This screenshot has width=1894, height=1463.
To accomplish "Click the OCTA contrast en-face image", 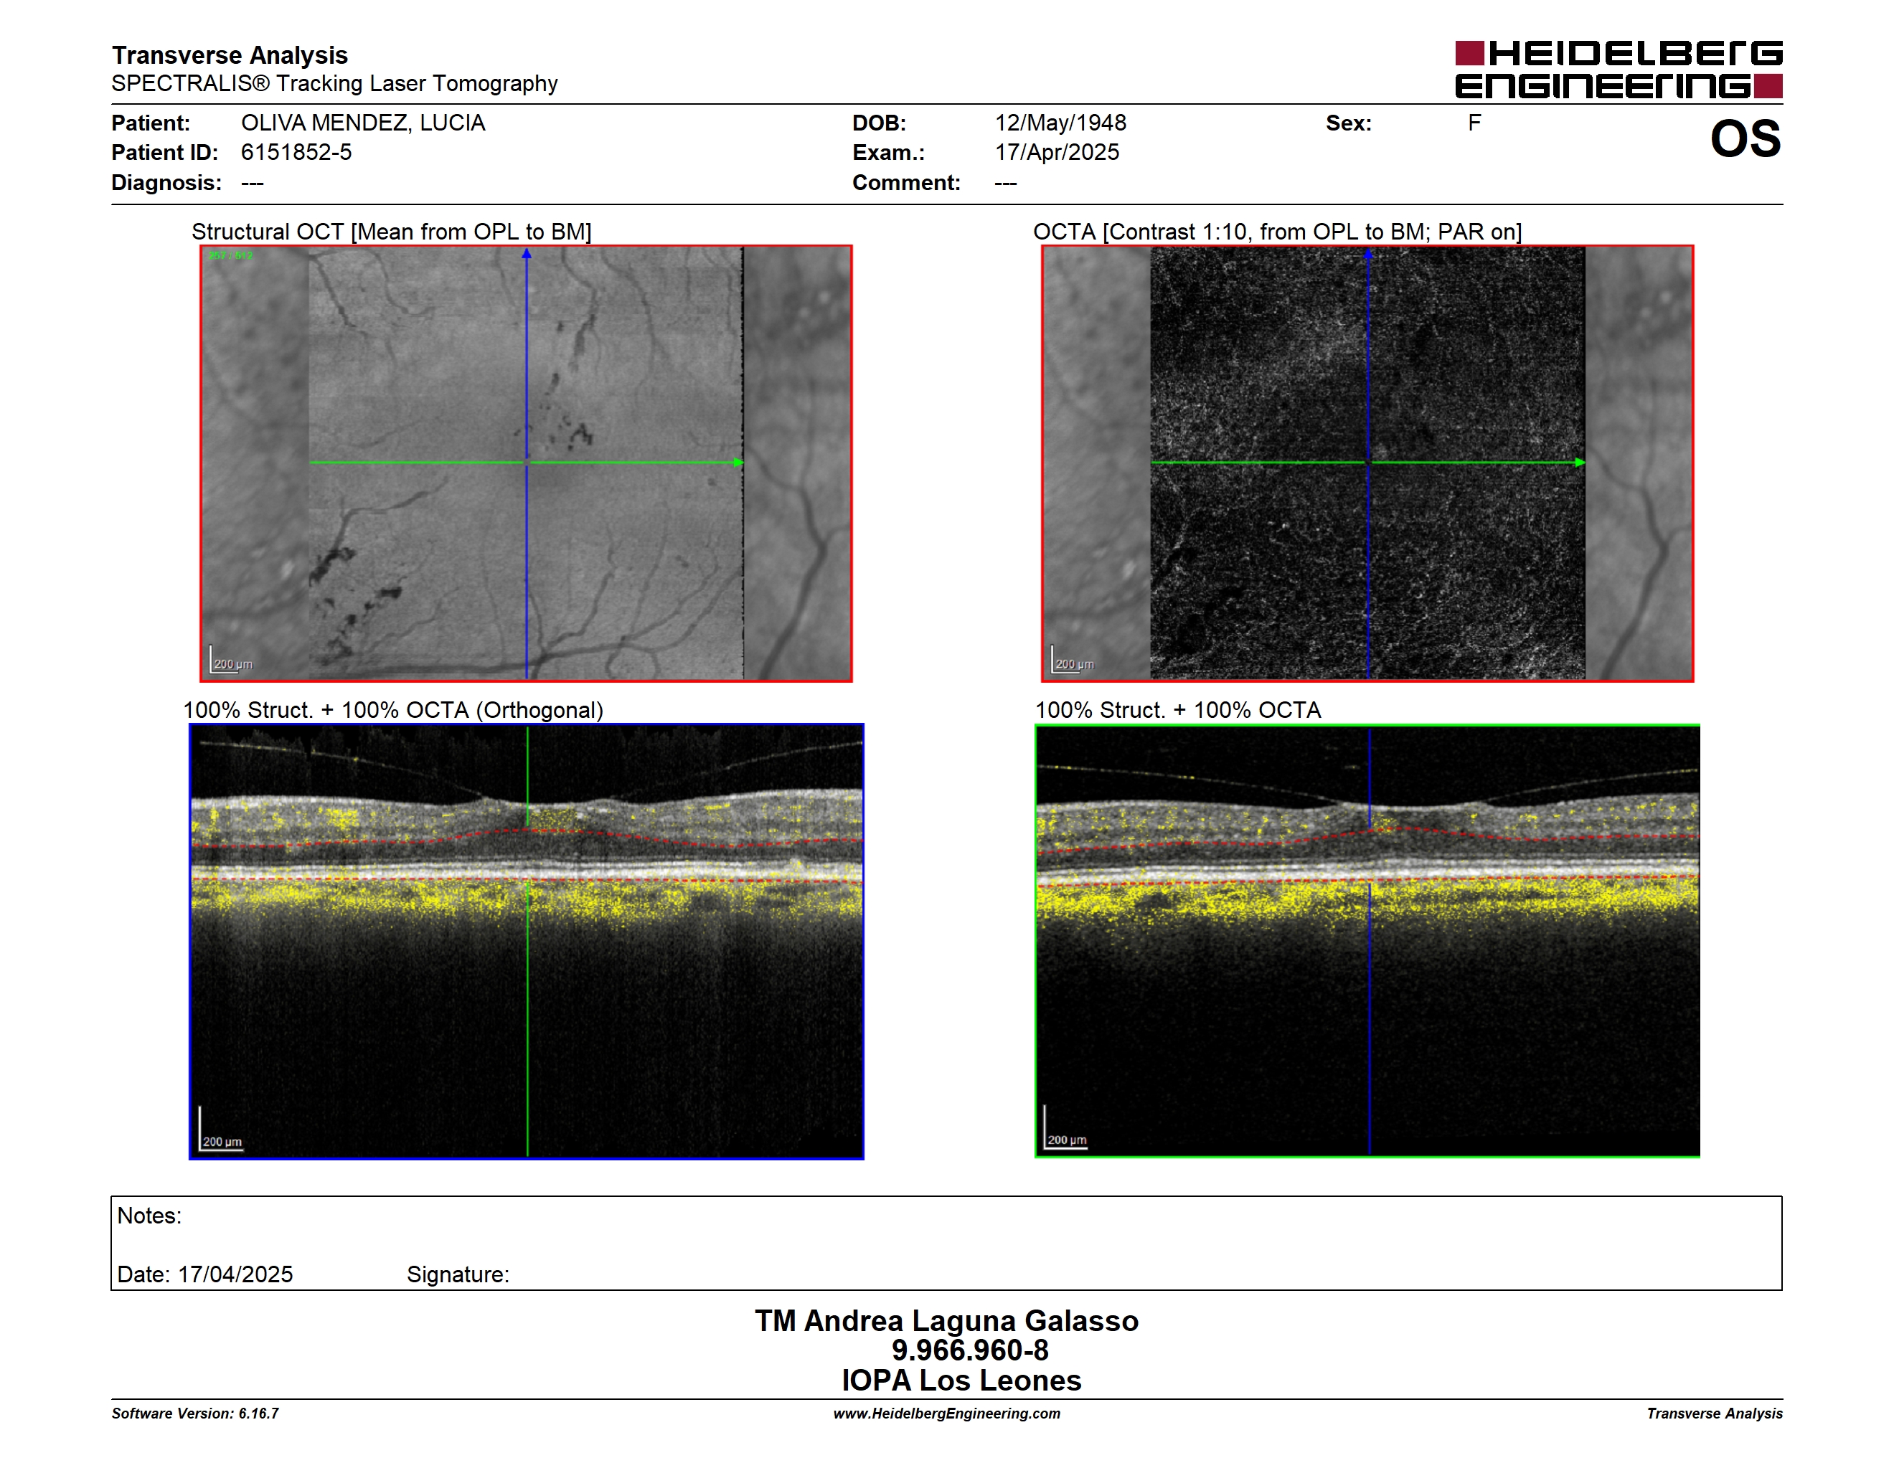I will pos(1367,463).
